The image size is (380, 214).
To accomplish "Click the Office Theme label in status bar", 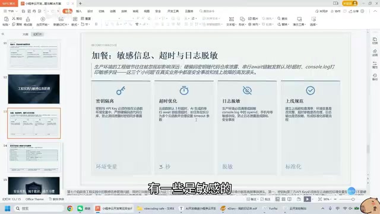I will (34, 199).
